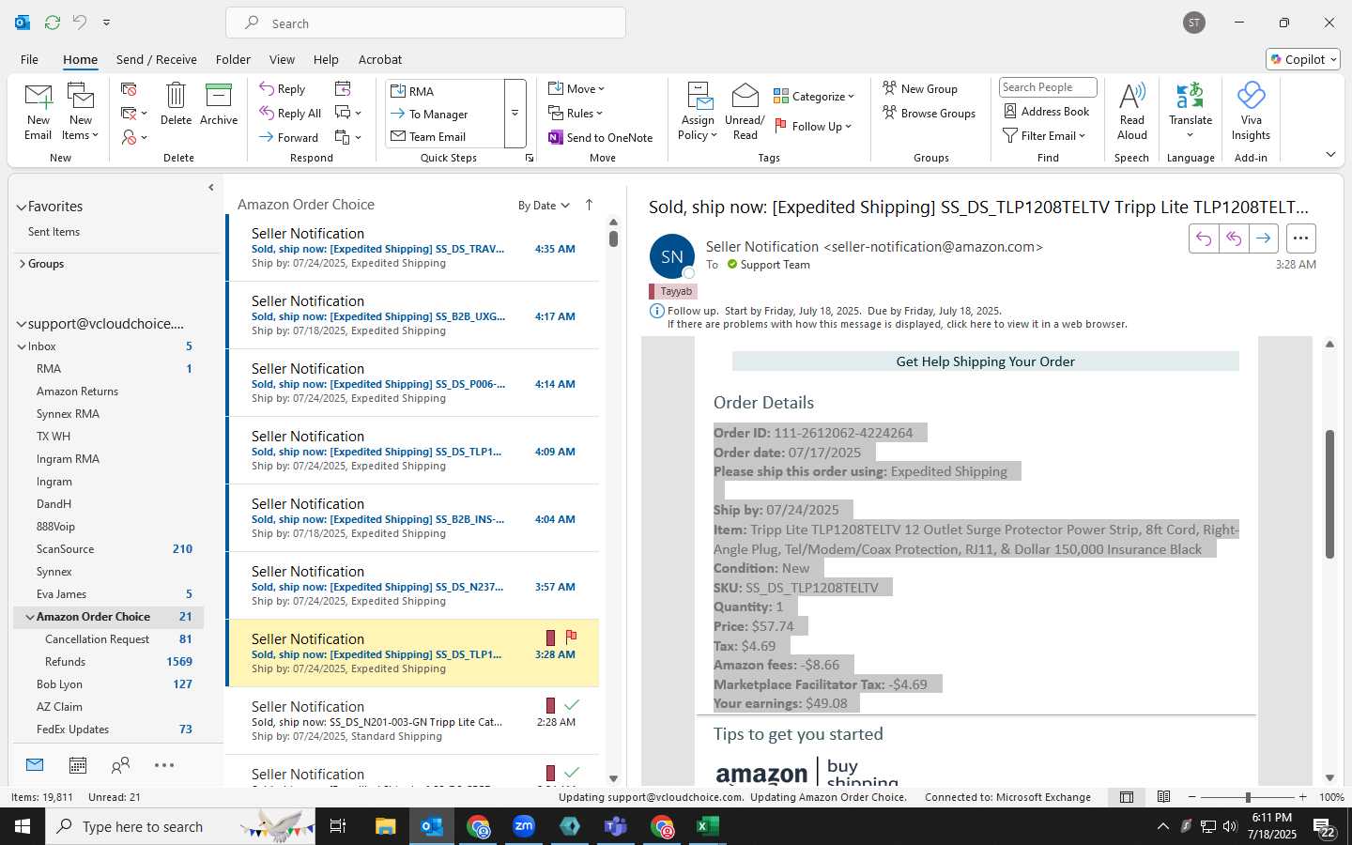Open Excel from the taskbar

tap(707, 826)
